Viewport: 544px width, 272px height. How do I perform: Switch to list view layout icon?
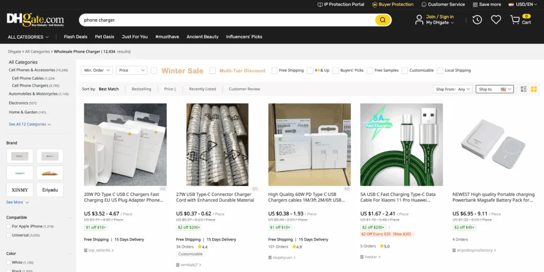tap(524, 89)
